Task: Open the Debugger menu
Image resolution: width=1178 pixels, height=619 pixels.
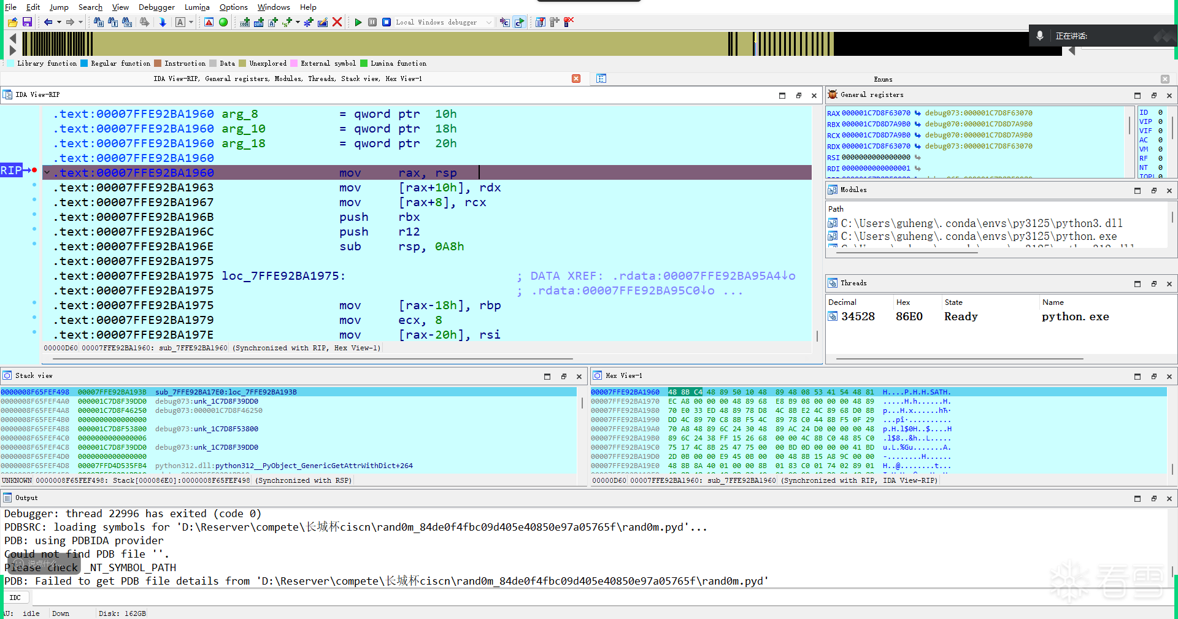Action: coord(156,7)
